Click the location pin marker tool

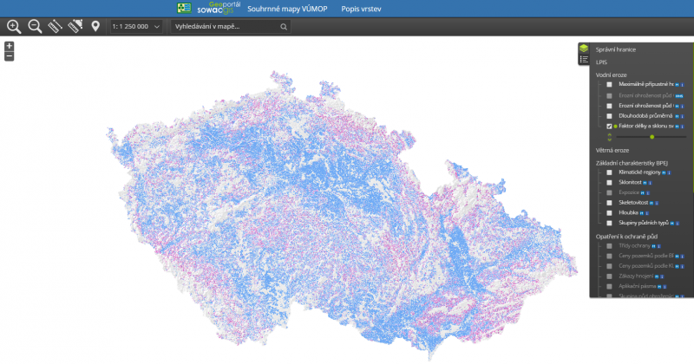click(x=95, y=27)
